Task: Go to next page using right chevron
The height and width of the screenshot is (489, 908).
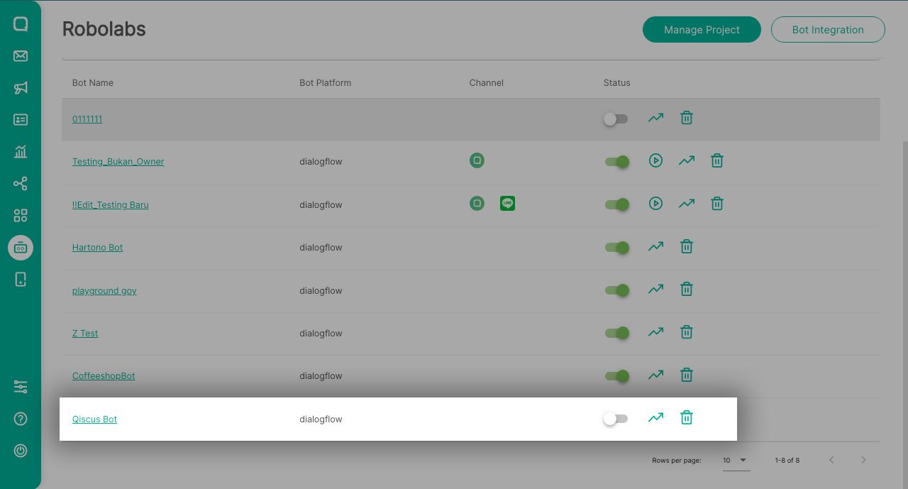Action: 863,461
